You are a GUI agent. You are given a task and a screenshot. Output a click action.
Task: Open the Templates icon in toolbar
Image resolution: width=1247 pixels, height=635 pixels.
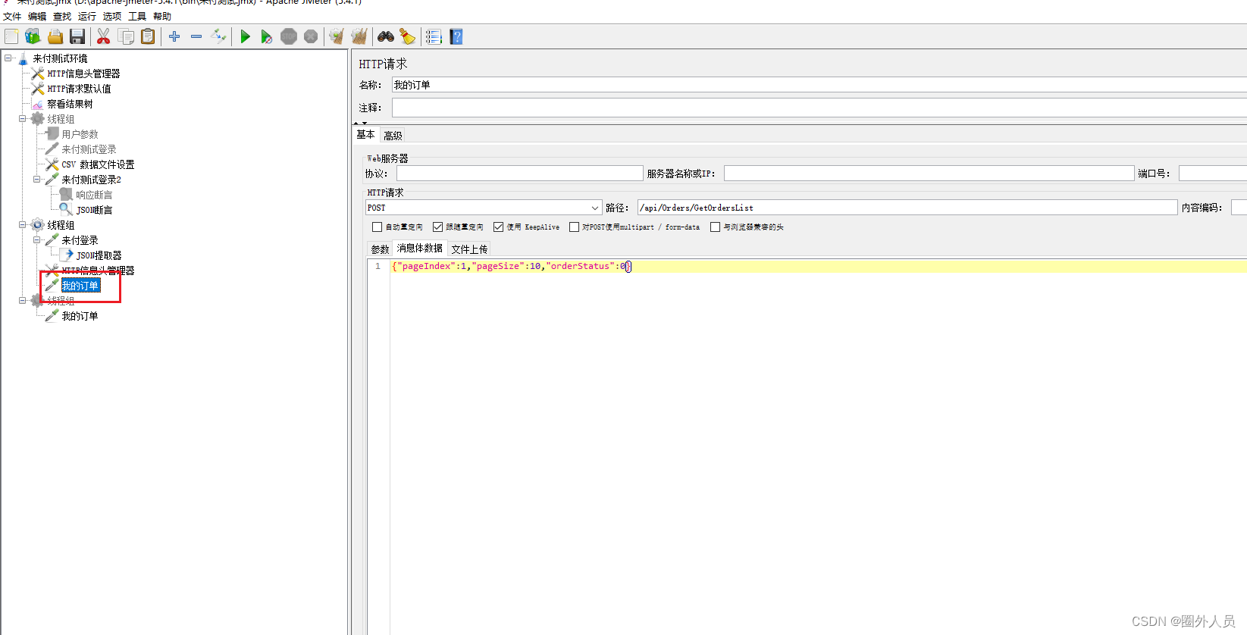33,36
